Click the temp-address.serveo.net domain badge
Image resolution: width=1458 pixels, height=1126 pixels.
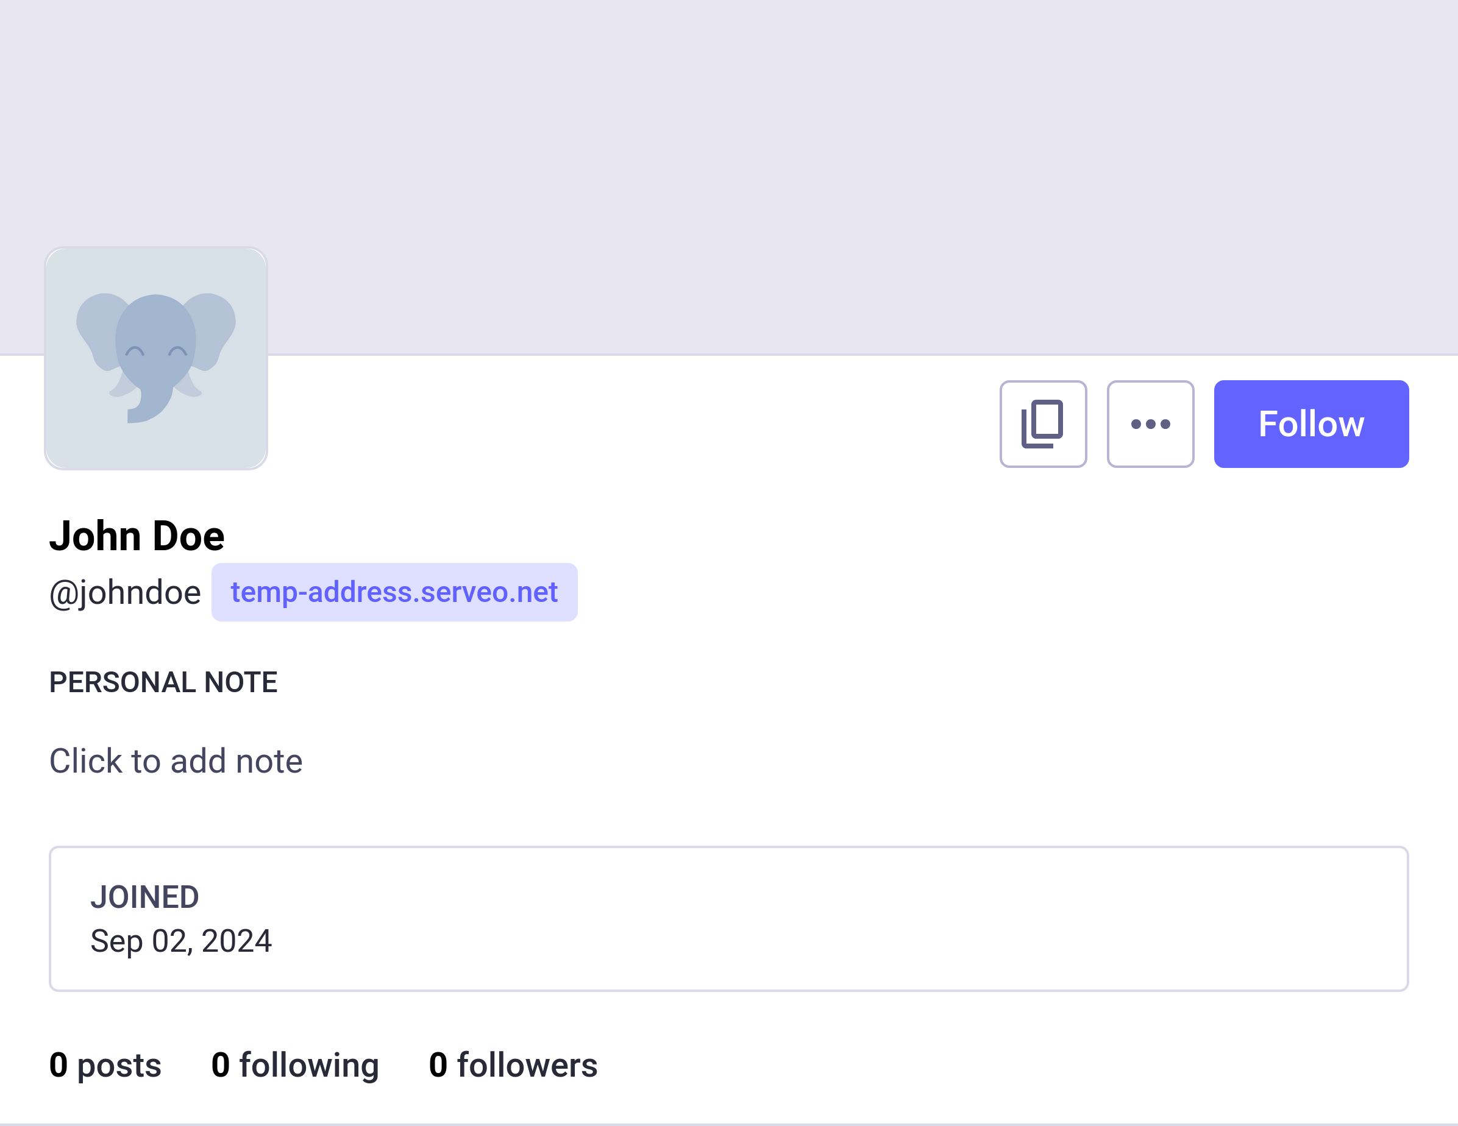394,592
